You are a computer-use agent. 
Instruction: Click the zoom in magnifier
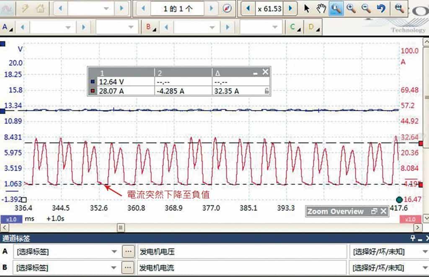click(x=351, y=9)
